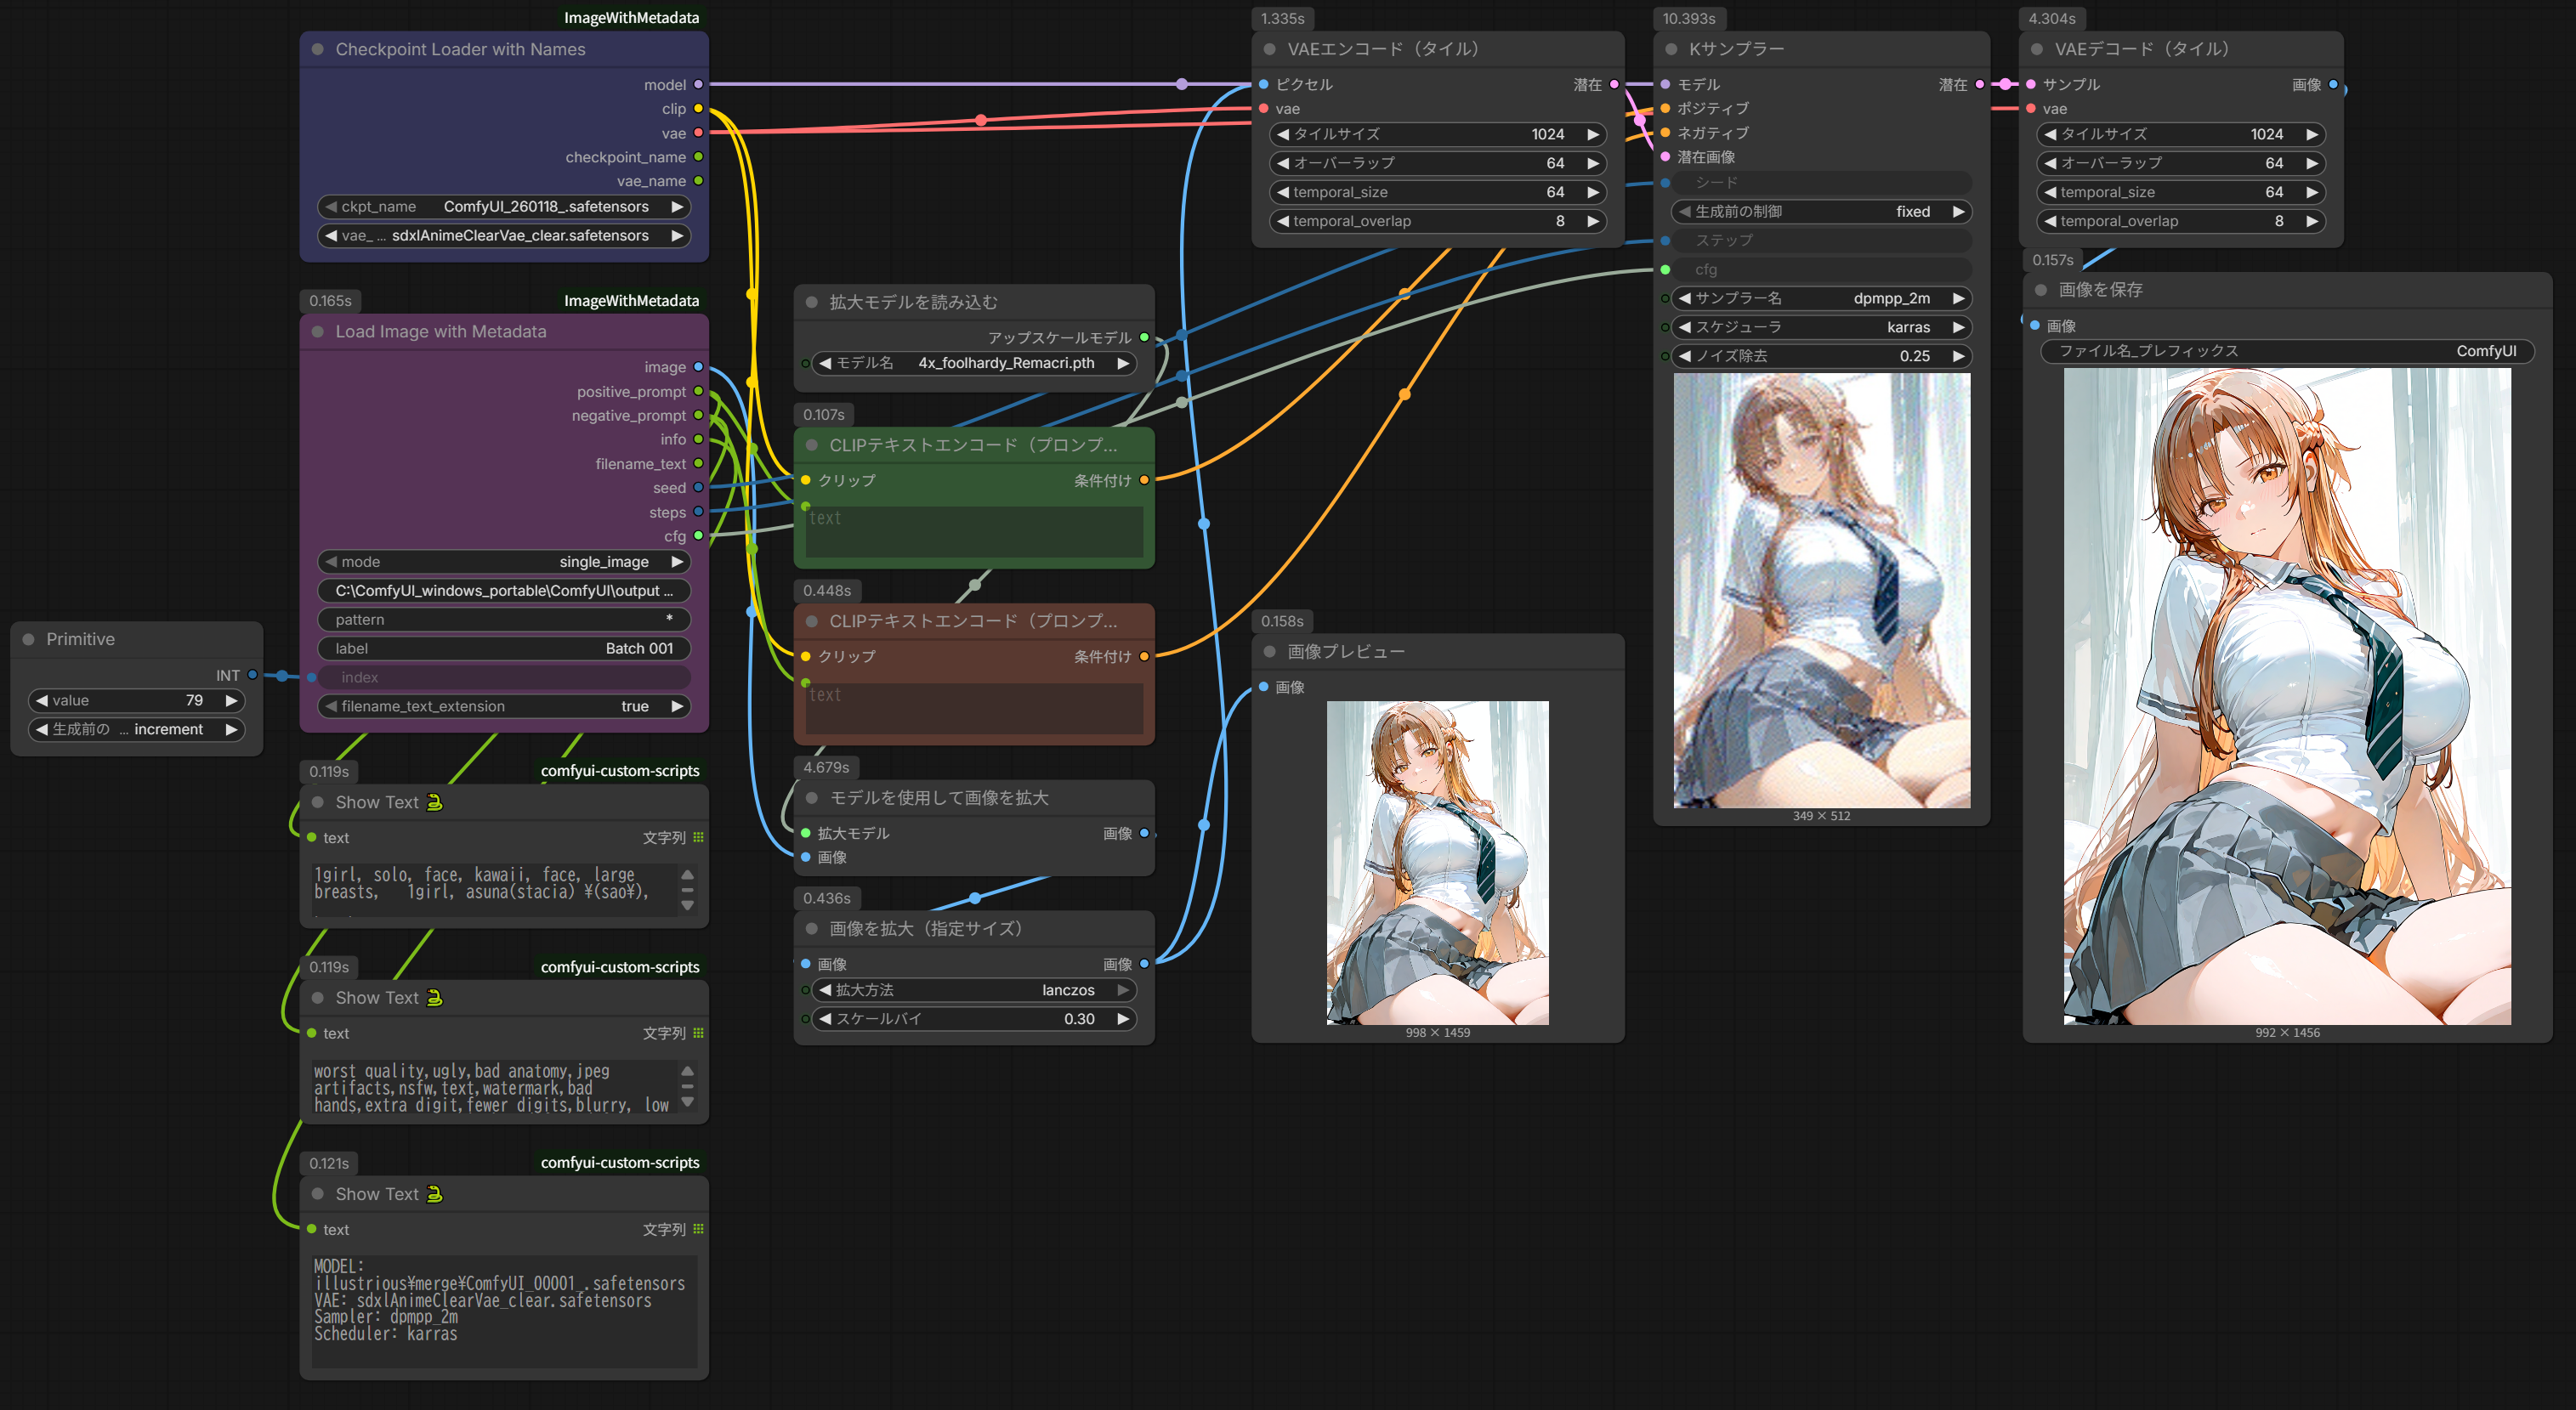This screenshot has width=2576, height=1410.
Task: Increase the Primitive value 79 with right arrow
Action: [x=231, y=701]
